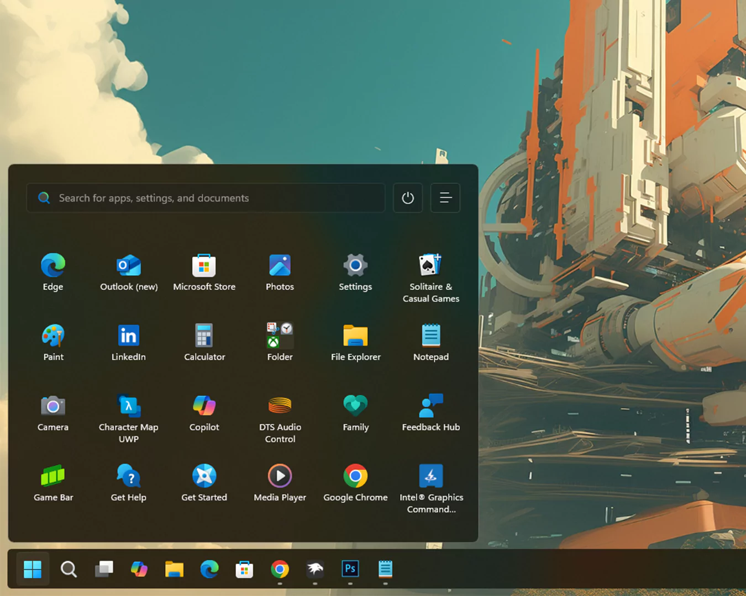Open Media Player app

click(x=280, y=482)
